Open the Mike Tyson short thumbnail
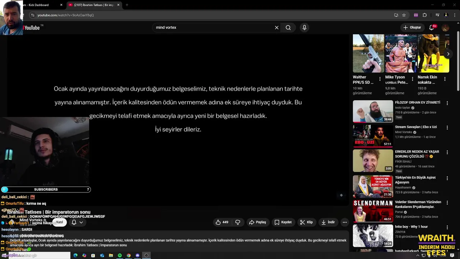The image size is (460, 259). (401, 53)
